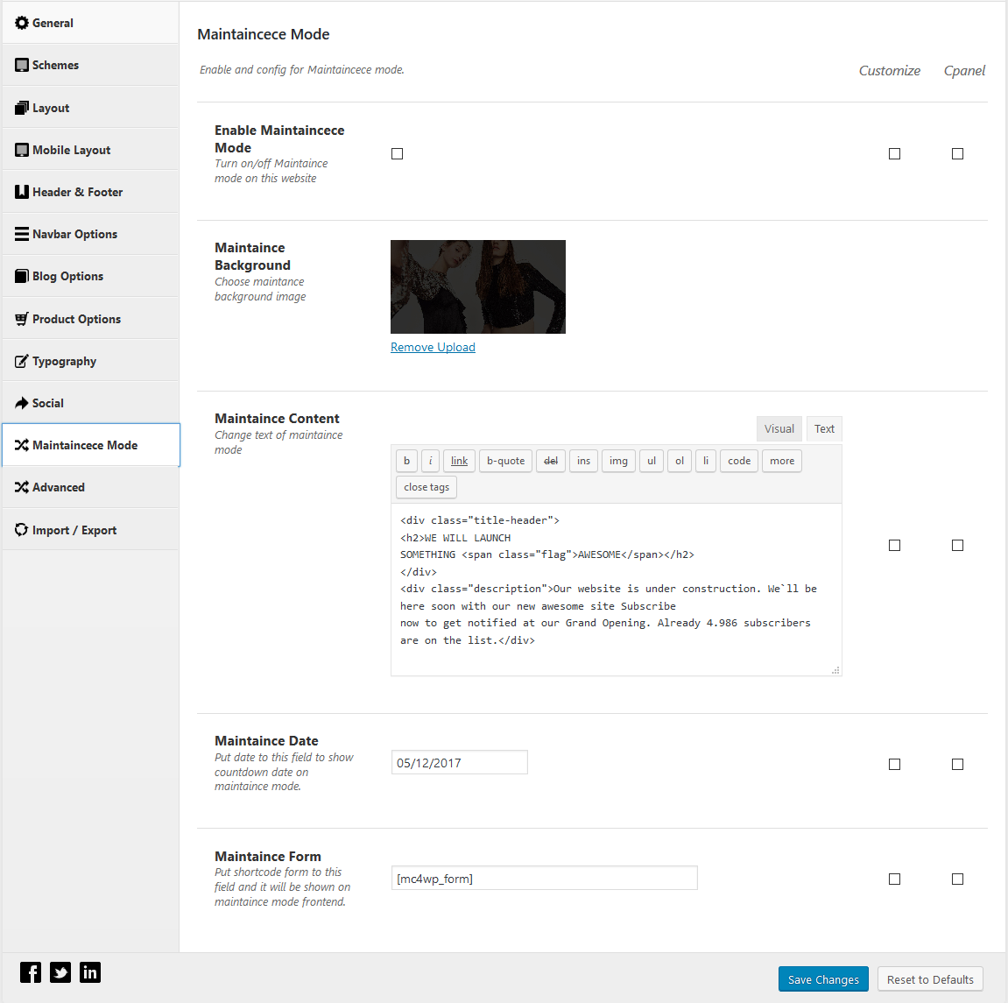Open the Header & Footer section
This screenshot has width=1008, height=1003.
coord(90,192)
